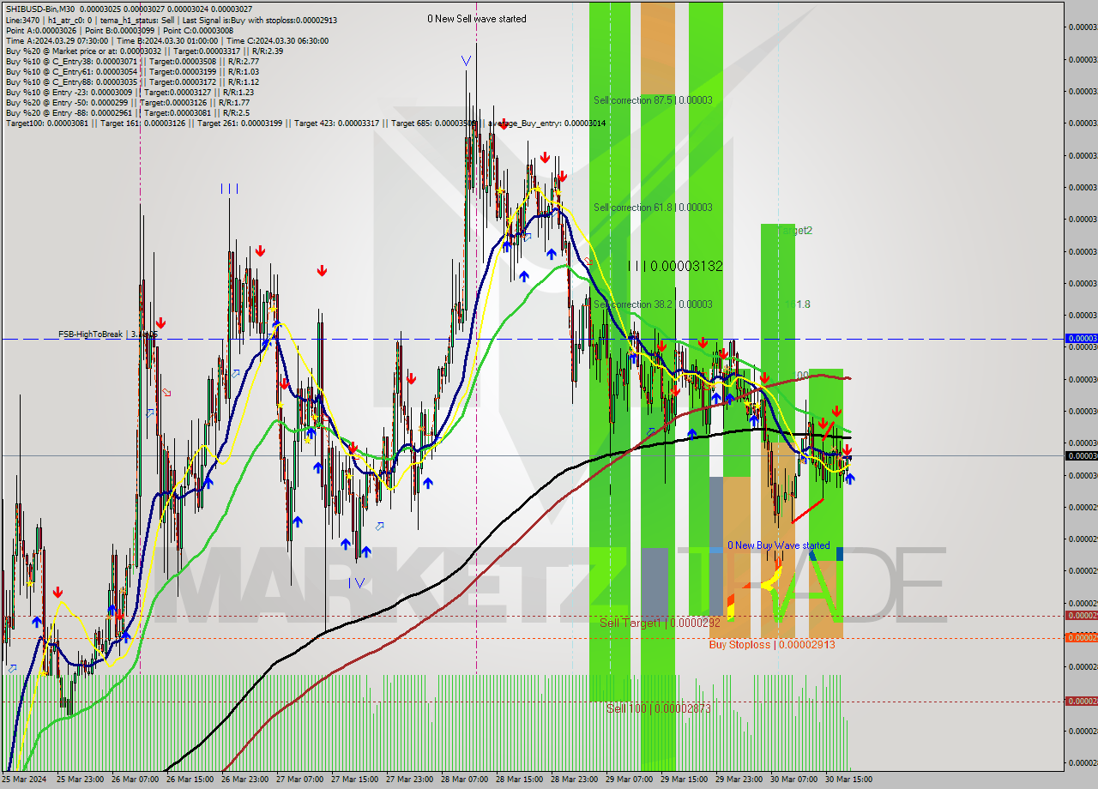Click the 'average_Buy_entry: 0.00003014' label

tap(547, 123)
